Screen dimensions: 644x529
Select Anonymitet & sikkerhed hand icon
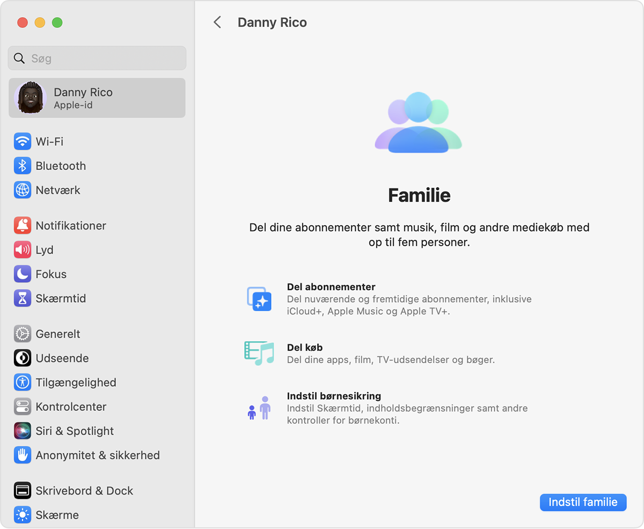(23, 455)
